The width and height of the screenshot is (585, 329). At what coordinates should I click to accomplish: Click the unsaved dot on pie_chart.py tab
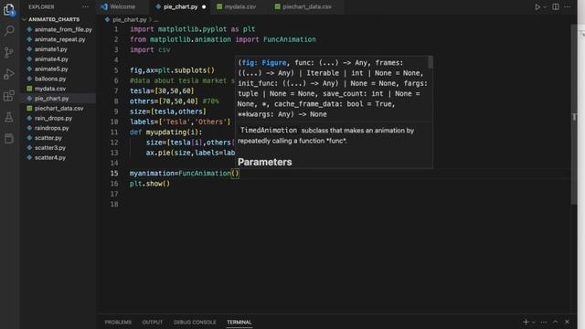(x=204, y=6)
